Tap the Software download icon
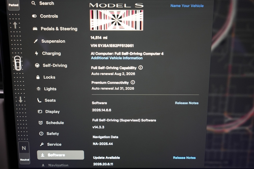 click(x=42, y=155)
